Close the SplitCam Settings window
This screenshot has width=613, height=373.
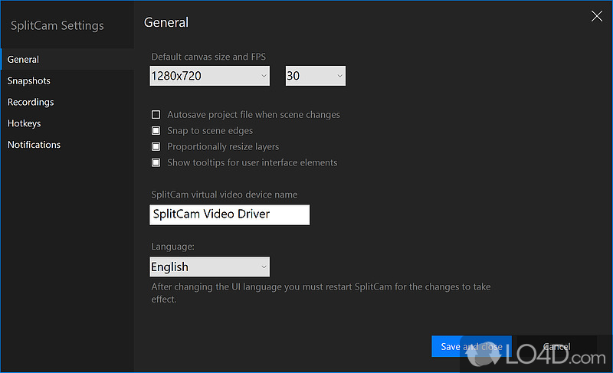point(597,15)
